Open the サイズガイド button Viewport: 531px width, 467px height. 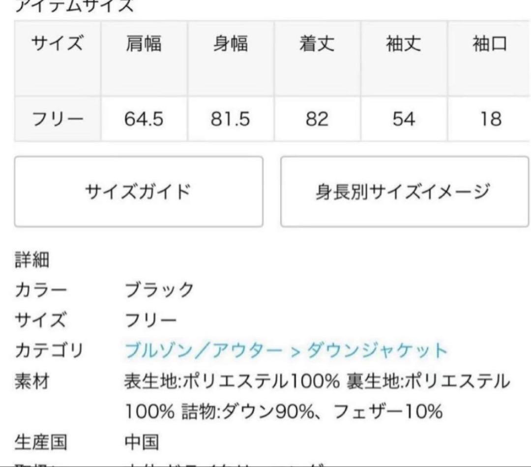pos(138,191)
